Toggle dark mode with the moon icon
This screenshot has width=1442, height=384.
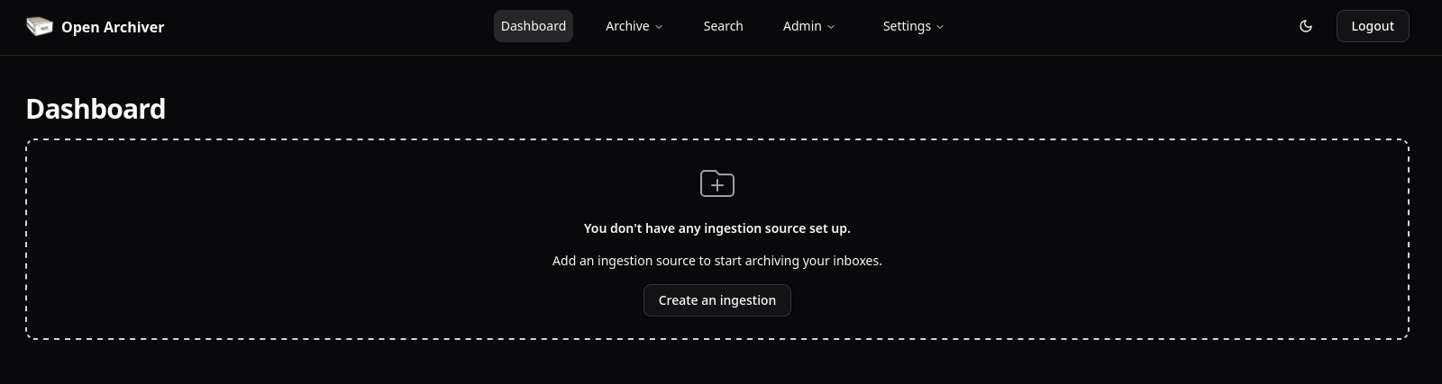[1305, 26]
